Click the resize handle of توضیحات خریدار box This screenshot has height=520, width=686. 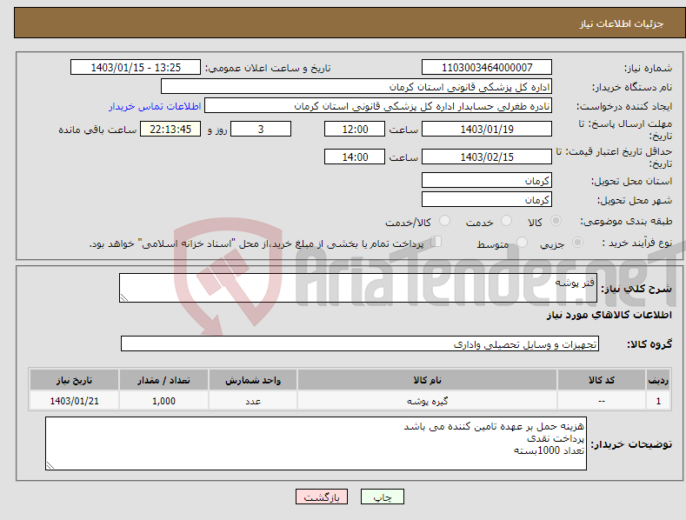50,466
